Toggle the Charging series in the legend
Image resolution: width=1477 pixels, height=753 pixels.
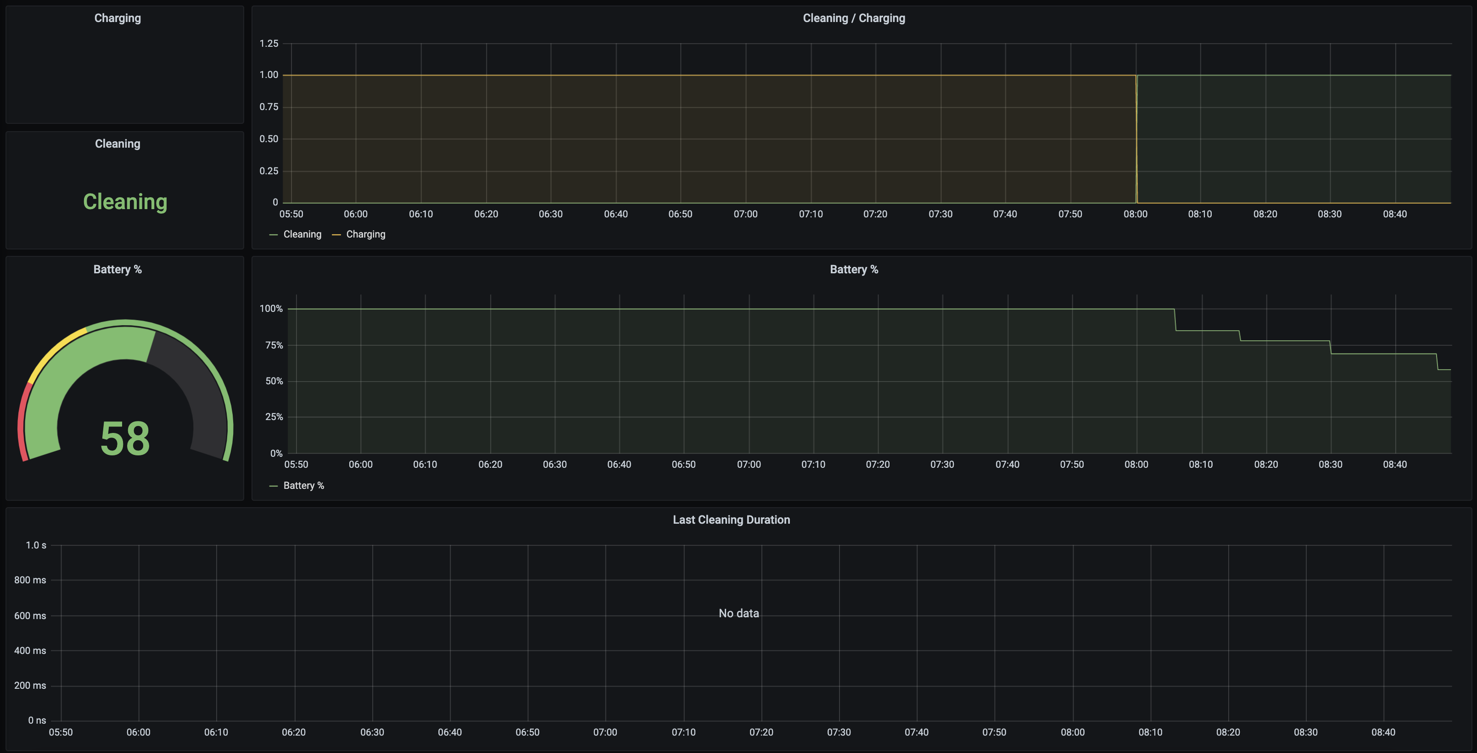[x=365, y=234]
